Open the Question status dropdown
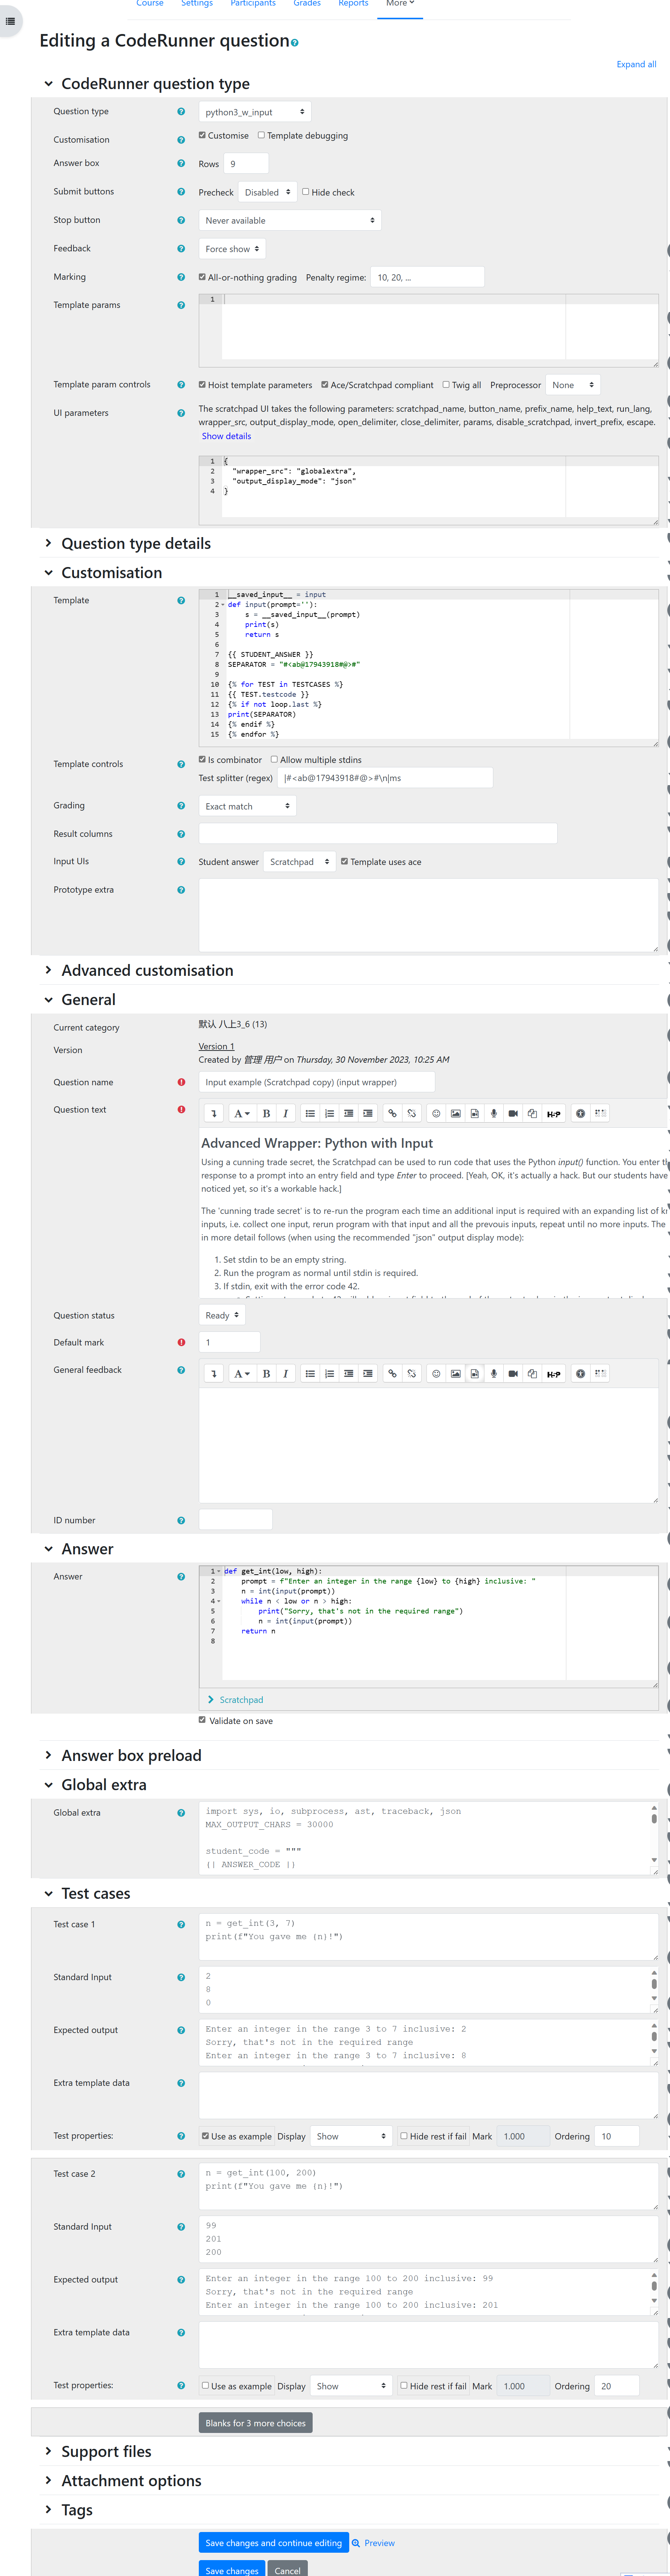 tap(222, 1315)
